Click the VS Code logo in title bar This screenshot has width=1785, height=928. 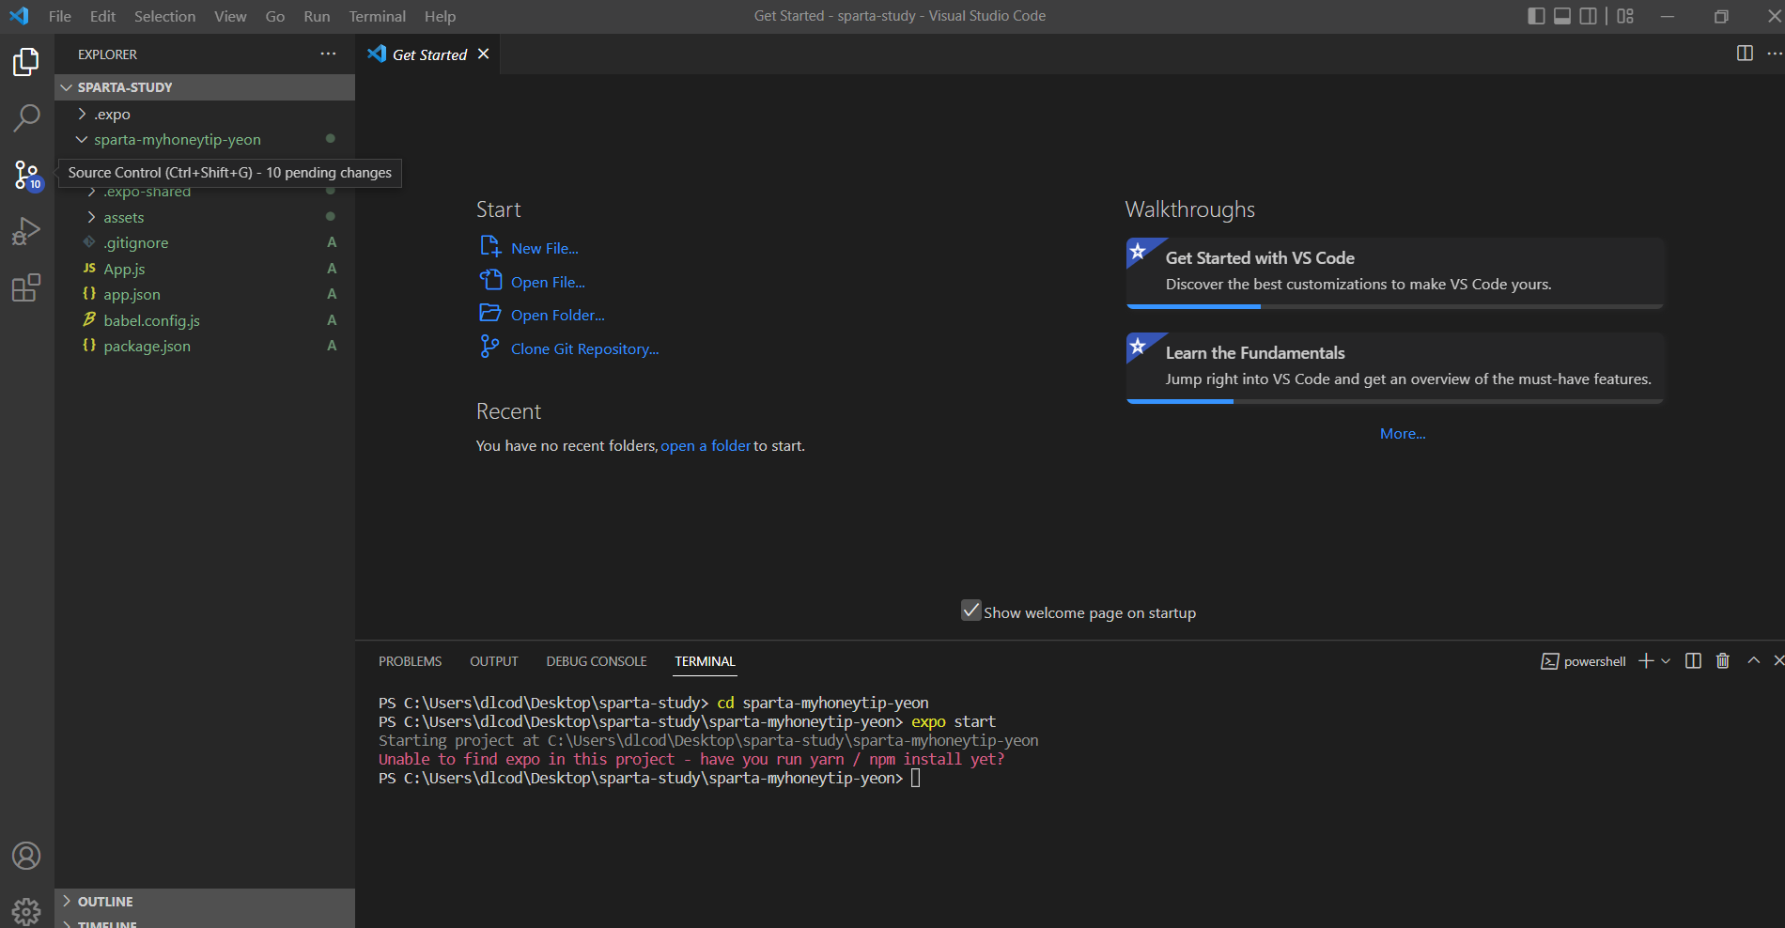[x=19, y=16]
